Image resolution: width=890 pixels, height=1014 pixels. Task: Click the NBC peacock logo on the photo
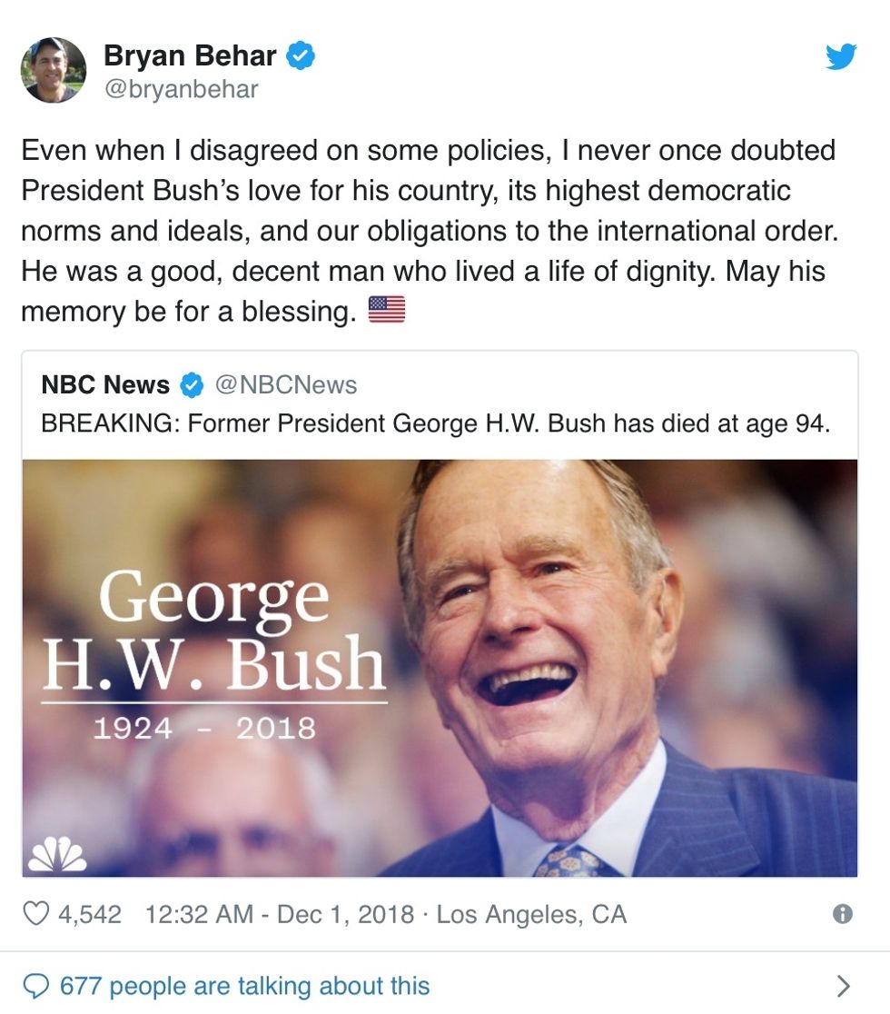coord(58,854)
